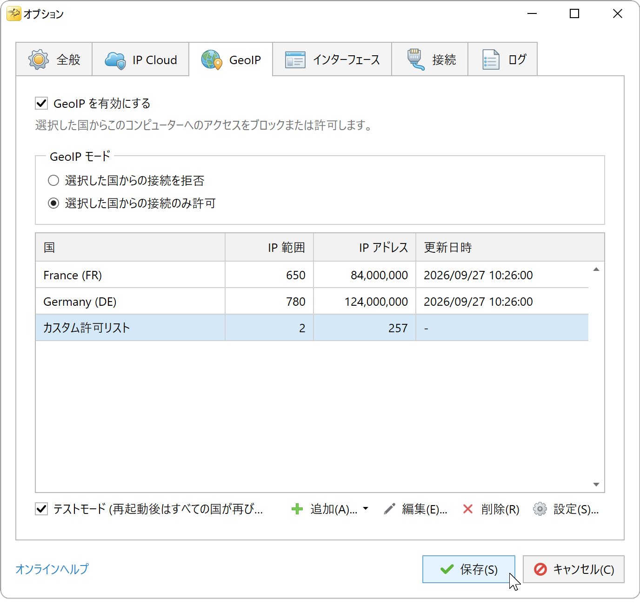
Task: Sort by the 更新日時 column header
Action: point(510,247)
